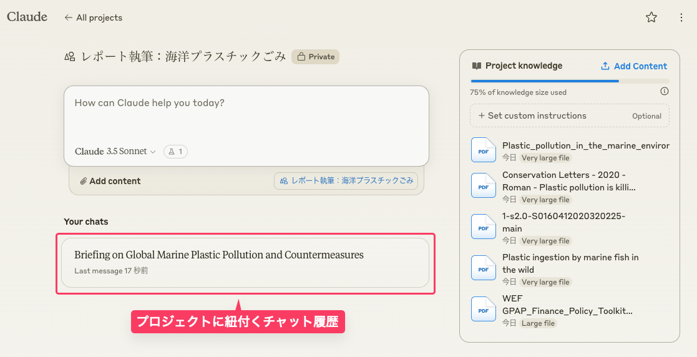Image resolution: width=697 pixels, height=357 pixels.
Task: Star this project as favorite
Action: (x=651, y=17)
